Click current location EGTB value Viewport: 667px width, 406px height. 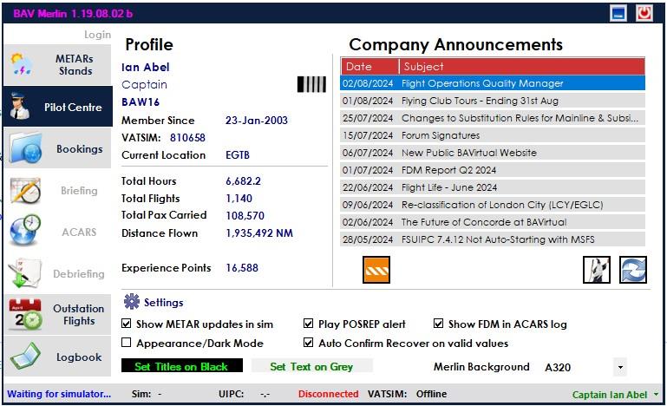pyautogui.click(x=238, y=155)
